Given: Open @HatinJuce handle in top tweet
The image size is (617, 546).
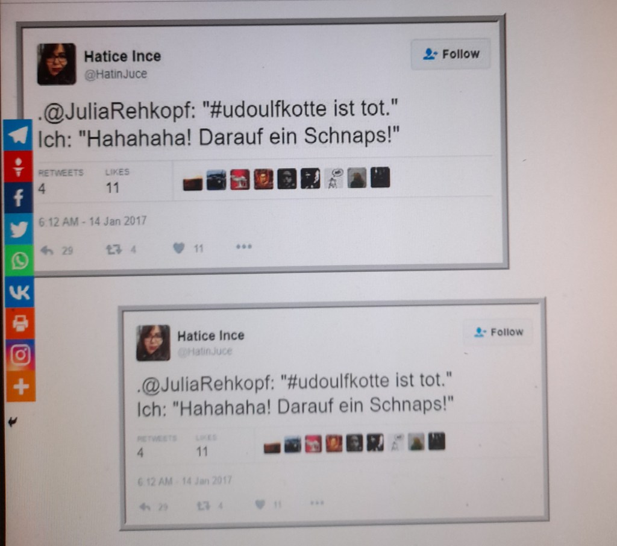Looking at the screenshot, I should (116, 74).
